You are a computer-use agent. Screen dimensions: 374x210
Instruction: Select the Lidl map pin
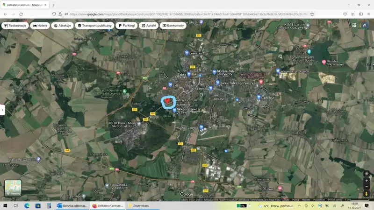[x=170, y=85]
